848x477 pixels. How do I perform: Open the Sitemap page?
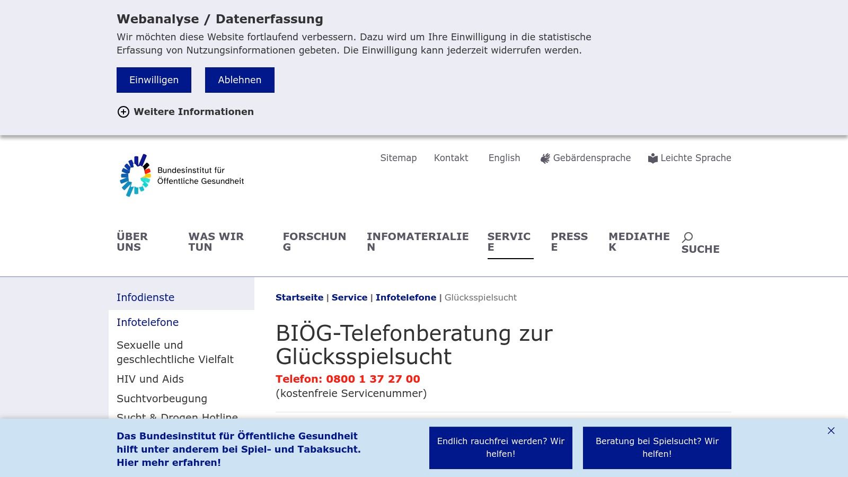[x=398, y=157]
